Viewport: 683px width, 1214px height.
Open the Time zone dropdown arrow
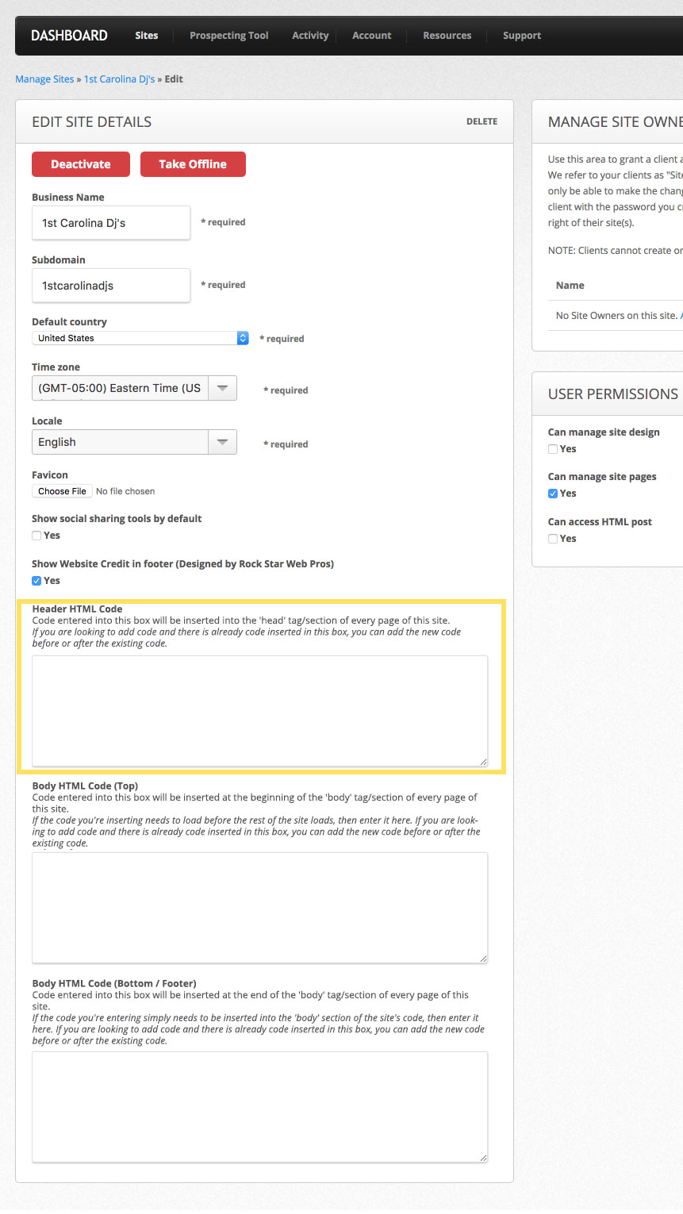(x=223, y=388)
